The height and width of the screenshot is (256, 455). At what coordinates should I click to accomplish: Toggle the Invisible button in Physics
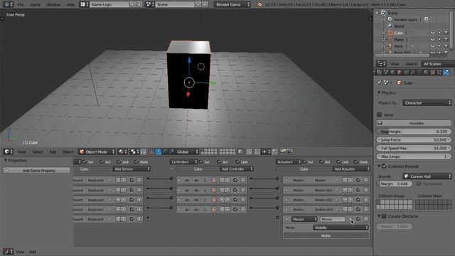click(x=414, y=123)
